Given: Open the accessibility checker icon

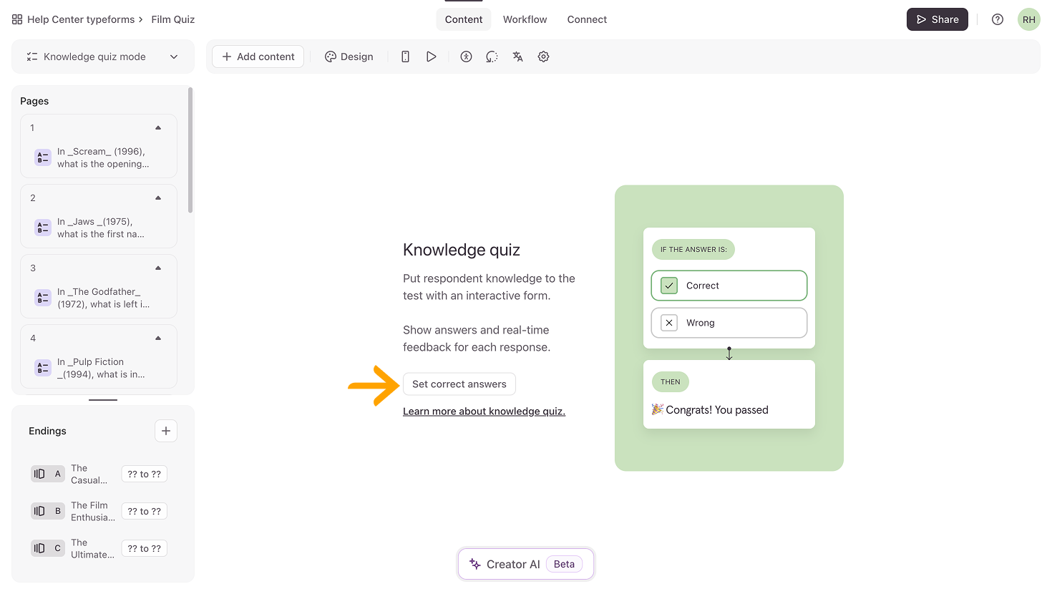Looking at the screenshot, I should pyautogui.click(x=466, y=57).
